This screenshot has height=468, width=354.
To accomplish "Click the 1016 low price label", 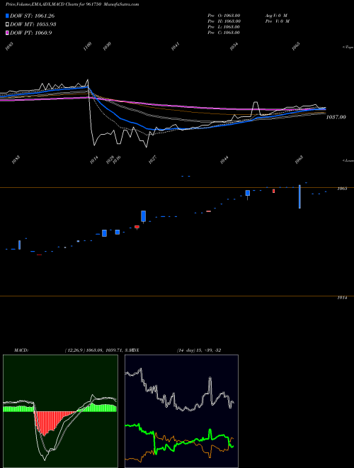I will (x=117, y=160).
